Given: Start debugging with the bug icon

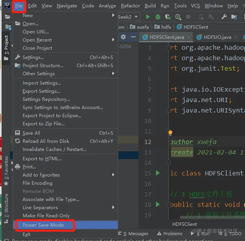Looking at the screenshot, I should [157, 17].
